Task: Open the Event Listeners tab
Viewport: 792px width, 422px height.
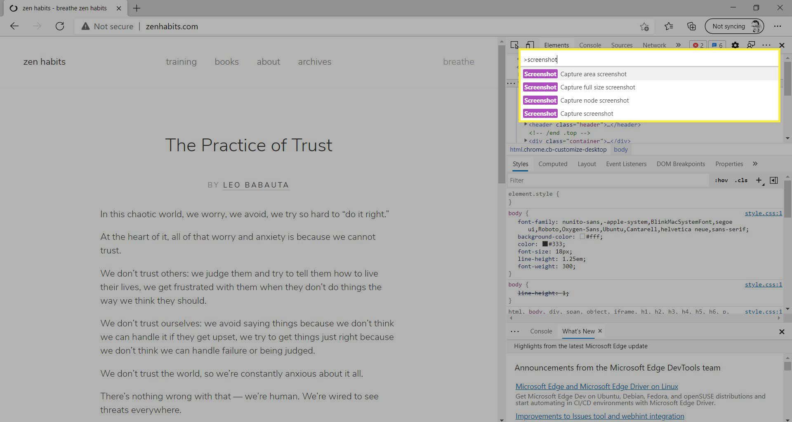Action: [626, 164]
